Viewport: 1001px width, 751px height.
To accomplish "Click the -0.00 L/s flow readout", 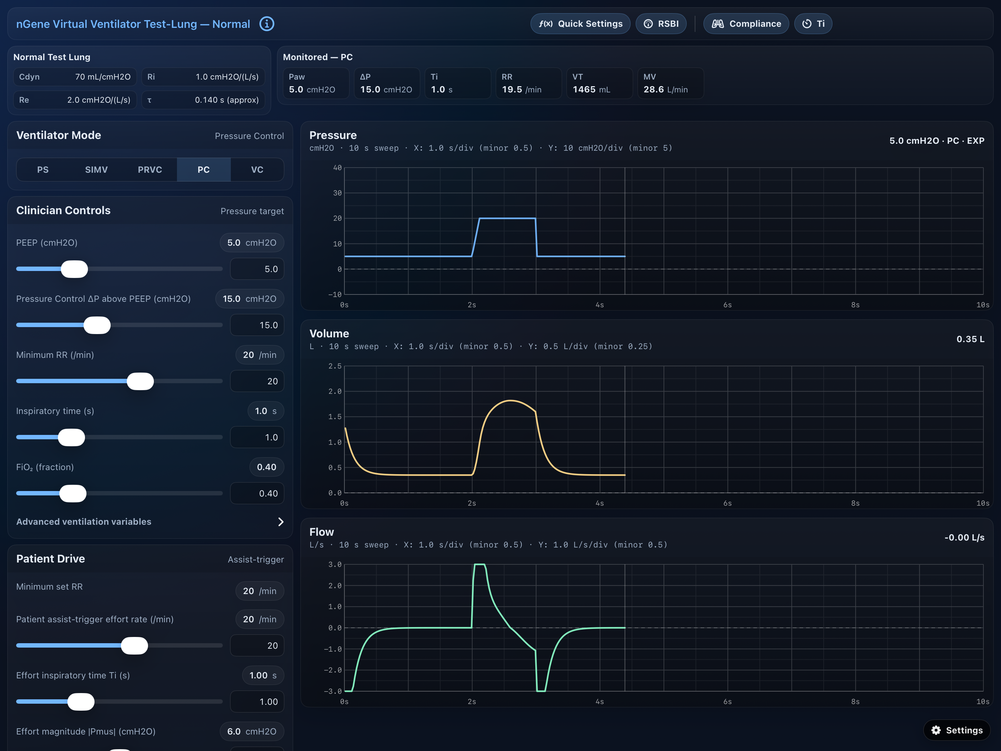I will (x=964, y=537).
